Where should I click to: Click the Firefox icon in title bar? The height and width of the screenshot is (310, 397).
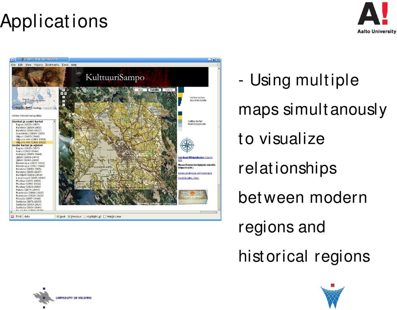[x=22, y=59]
